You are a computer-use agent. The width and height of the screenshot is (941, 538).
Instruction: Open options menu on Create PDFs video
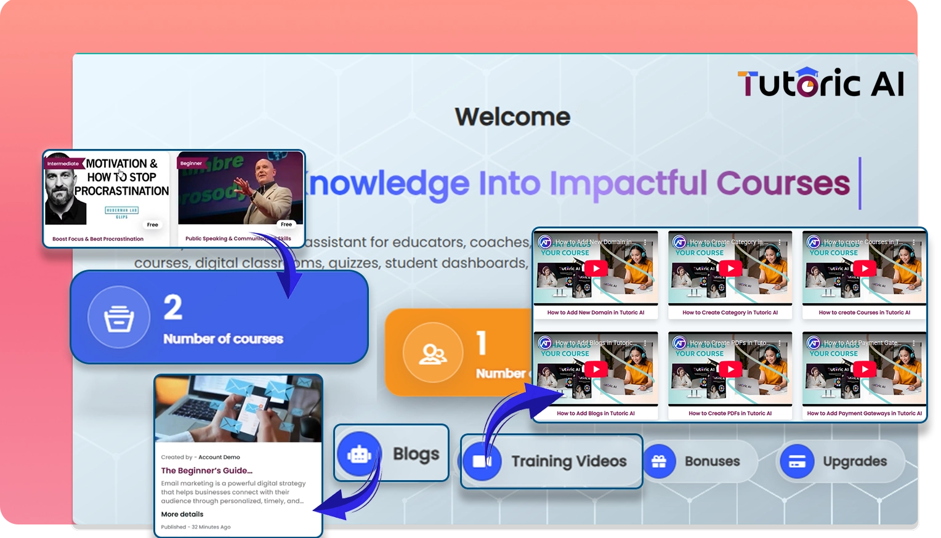tap(779, 343)
